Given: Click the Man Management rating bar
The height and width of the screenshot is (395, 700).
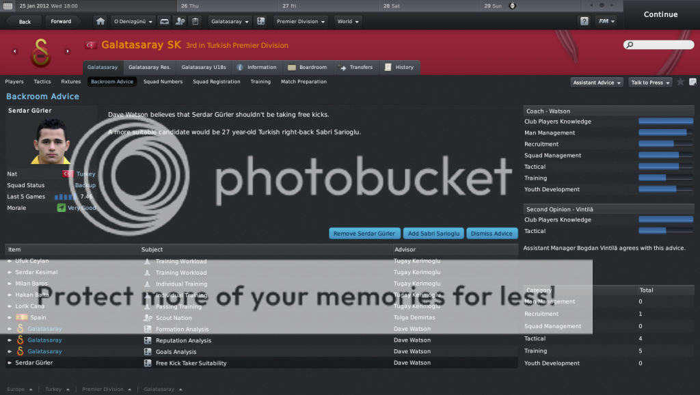Looking at the screenshot, I should point(666,133).
